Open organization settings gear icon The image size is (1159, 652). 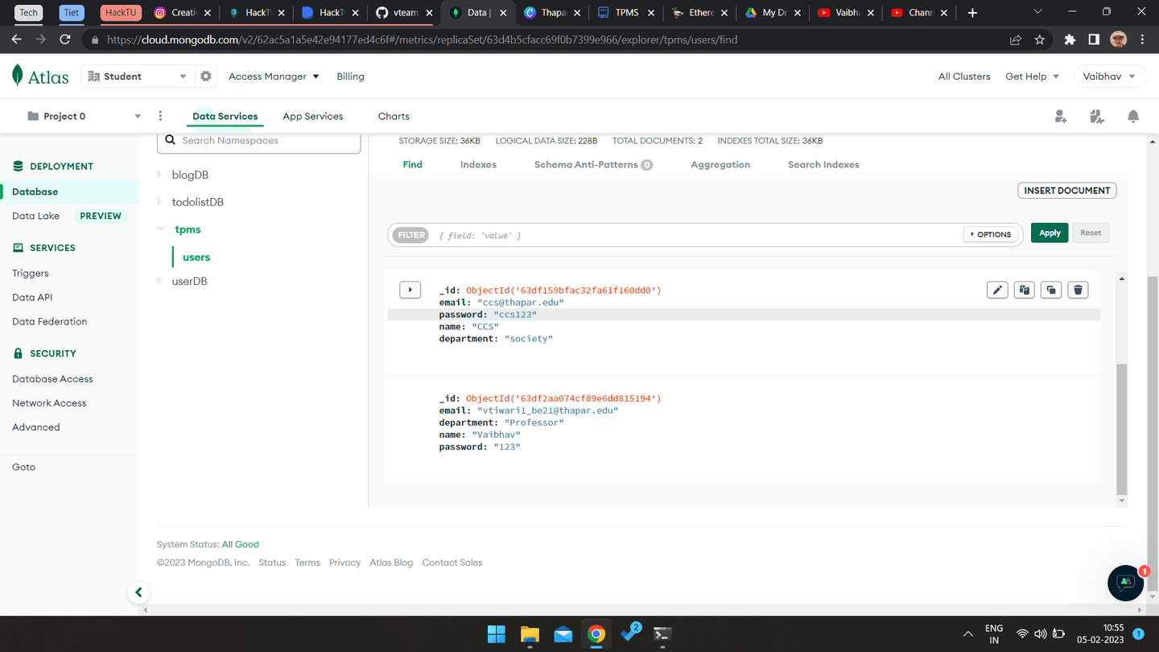(x=206, y=76)
